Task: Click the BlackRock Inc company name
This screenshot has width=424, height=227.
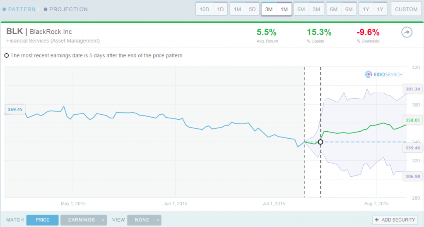Action: (x=51, y=32)
